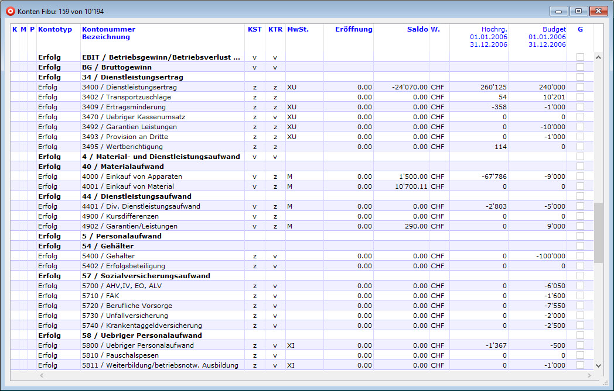Select group row 34 / Dienstleistungsertrag
The width and height of the screenshot is (614, 391).
click(x=139, y=77)
